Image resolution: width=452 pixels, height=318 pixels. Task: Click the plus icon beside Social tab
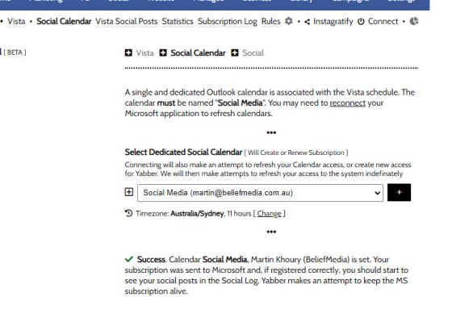pos(235,52)
